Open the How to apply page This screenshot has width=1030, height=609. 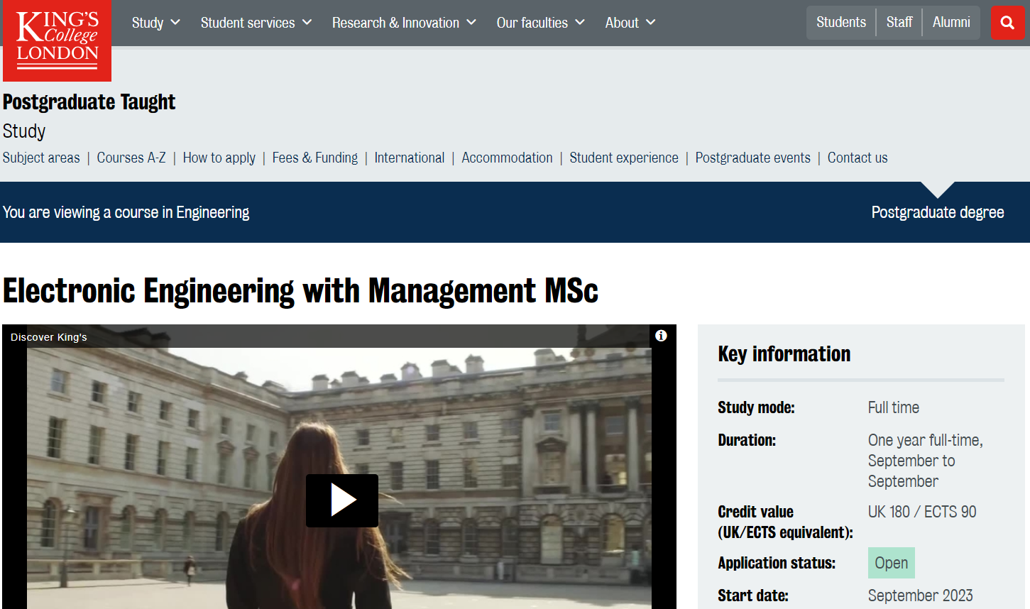[x=219, y=158]
